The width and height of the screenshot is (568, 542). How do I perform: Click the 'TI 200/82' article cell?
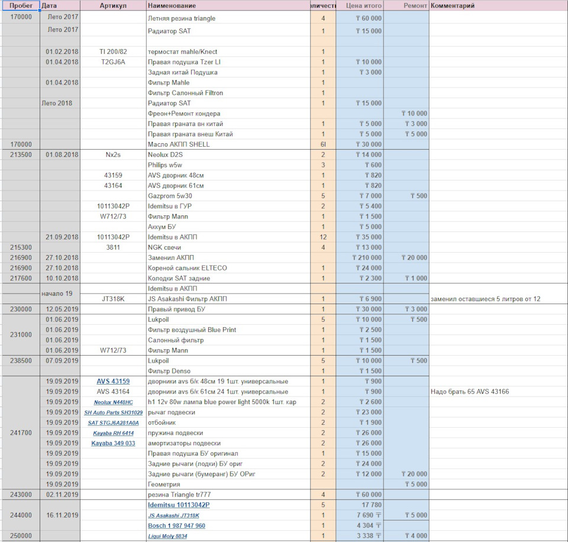[x=113, y=51]
